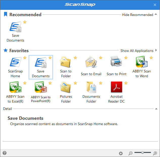Toggle favorite star on ABBYY Scan to PowerPoint(R)
160x157 pixels.
(50, 83)
